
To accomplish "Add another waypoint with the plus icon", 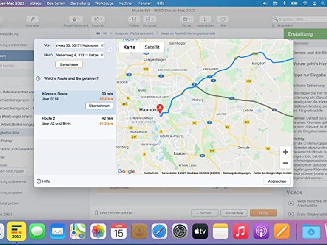I will [110, 50].
